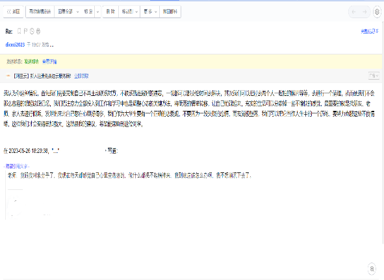The height and width of the screenshot is (280, 384).
Task: Go to previous email with left arrow
Action: [x=353, y=12]
